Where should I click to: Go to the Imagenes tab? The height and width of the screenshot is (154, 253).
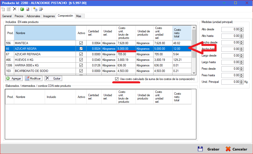tap(49, 16)
